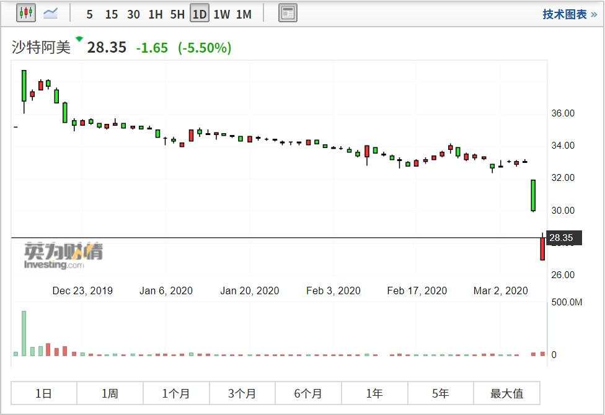
Task: Click the 30.00 price axis label
Action: pyautogui.click(x=563, y=210)
